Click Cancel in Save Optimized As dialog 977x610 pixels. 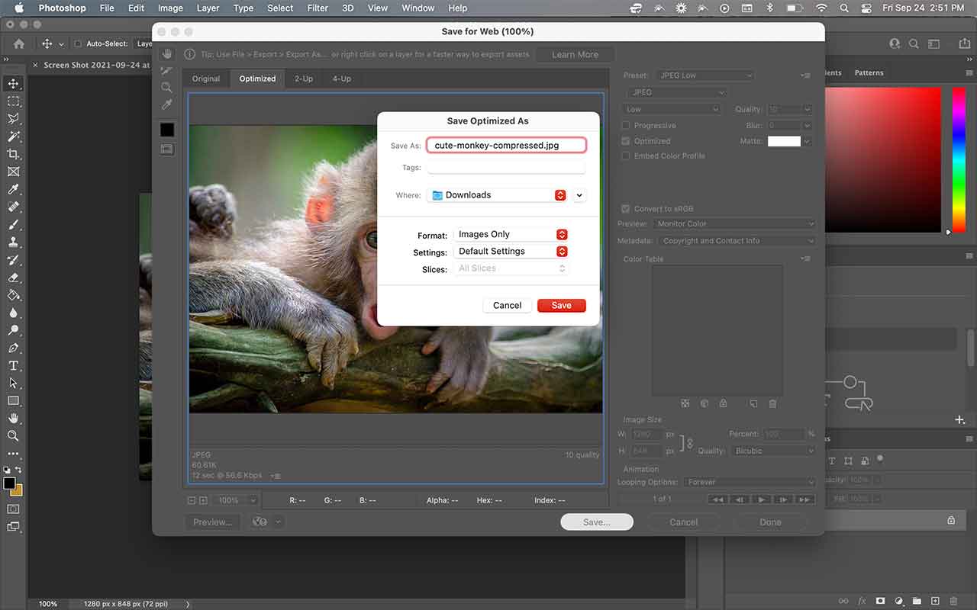coord(507,305)
